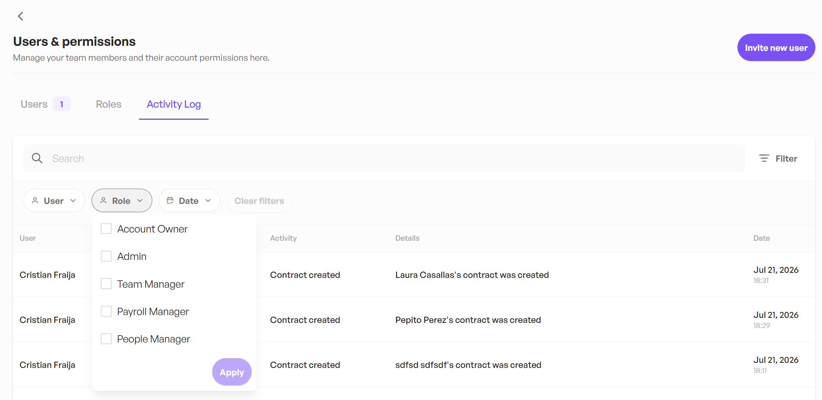Collapse the Role filter dropdown chevron

[x=140, y=200]
